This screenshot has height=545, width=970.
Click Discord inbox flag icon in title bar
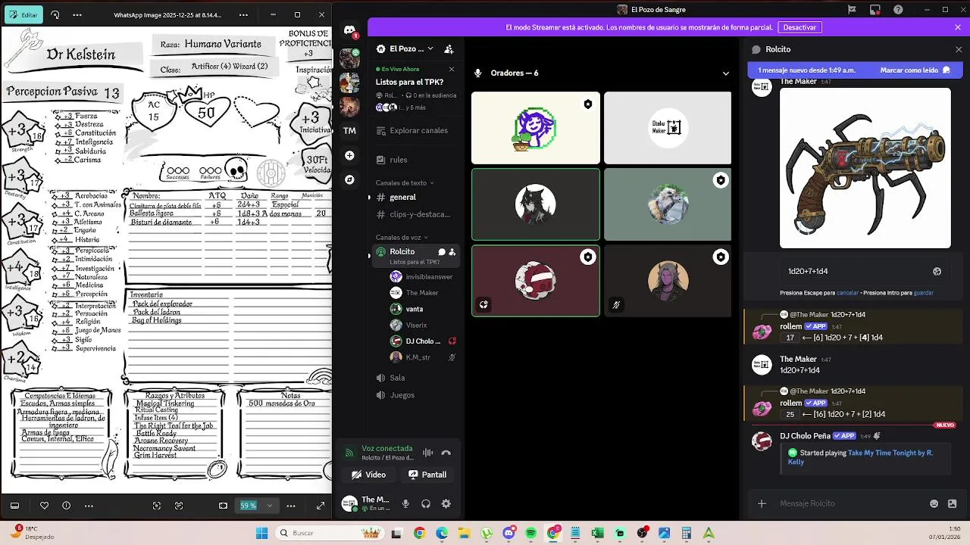point(853,10)
